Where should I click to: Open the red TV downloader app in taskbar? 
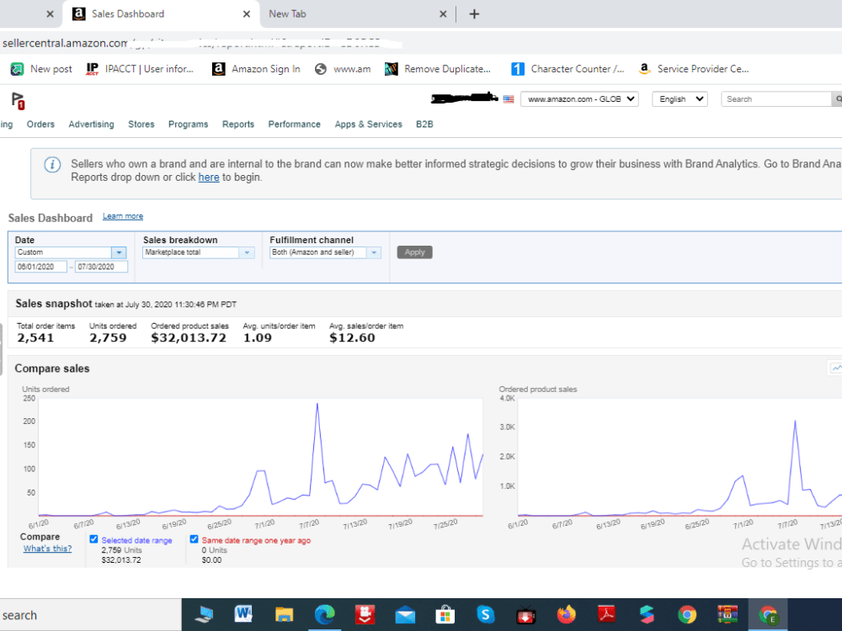coord(525,615)
